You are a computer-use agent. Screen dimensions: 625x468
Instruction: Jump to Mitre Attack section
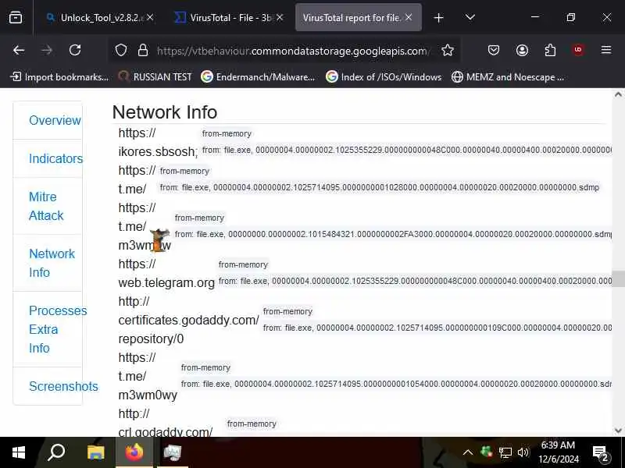(x=46, y=206)
